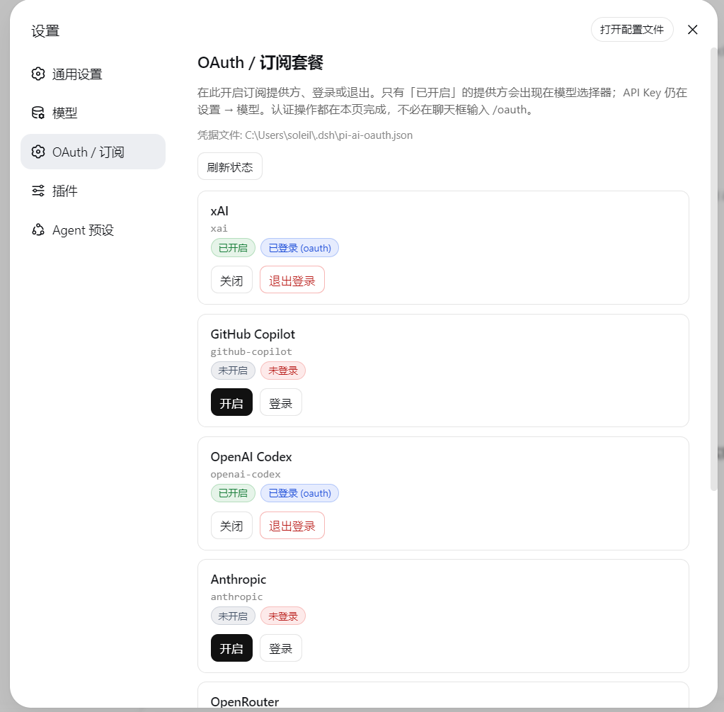Click 登录 for GitHub Copilot

tap(281, 402)
